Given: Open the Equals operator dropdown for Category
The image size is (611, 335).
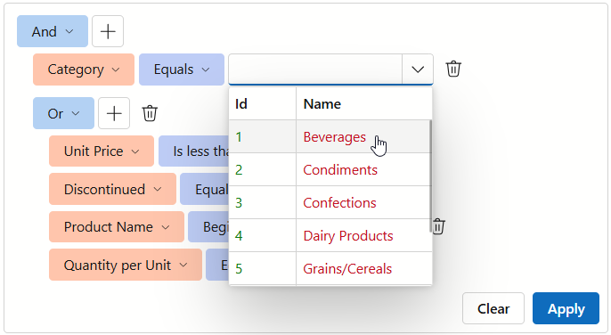Looking at the screenshot, I should click(x=182, y=69).
